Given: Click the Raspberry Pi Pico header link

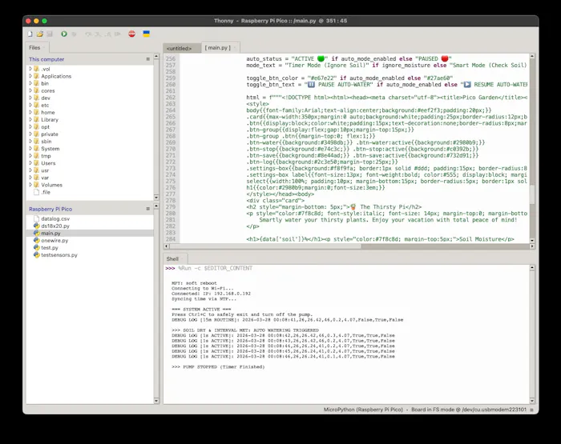Looking at the screenshot, I should (x=50, y=209).
